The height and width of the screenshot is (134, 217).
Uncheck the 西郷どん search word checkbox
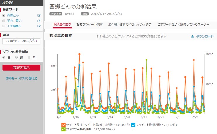pos(4,15)
